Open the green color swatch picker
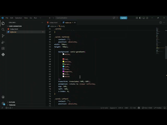This screenshot has width=167, height=125. coord(63,64)
